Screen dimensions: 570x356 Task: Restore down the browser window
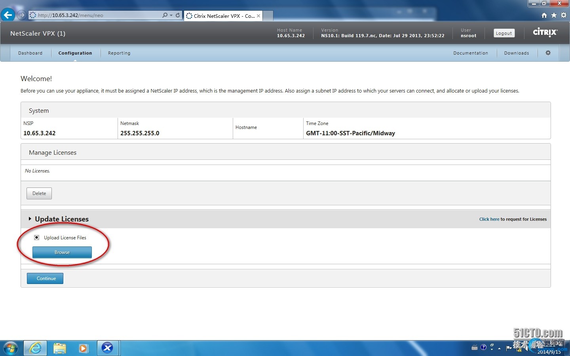(544, 3)
